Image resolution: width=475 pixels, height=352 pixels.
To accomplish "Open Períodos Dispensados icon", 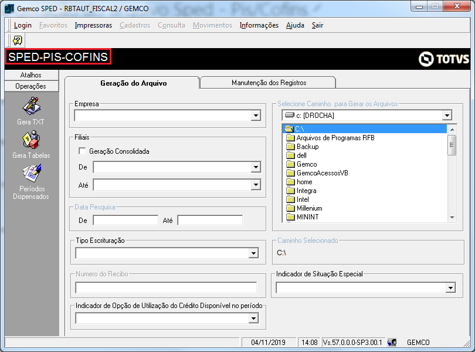I will click(x=32, y=173).
